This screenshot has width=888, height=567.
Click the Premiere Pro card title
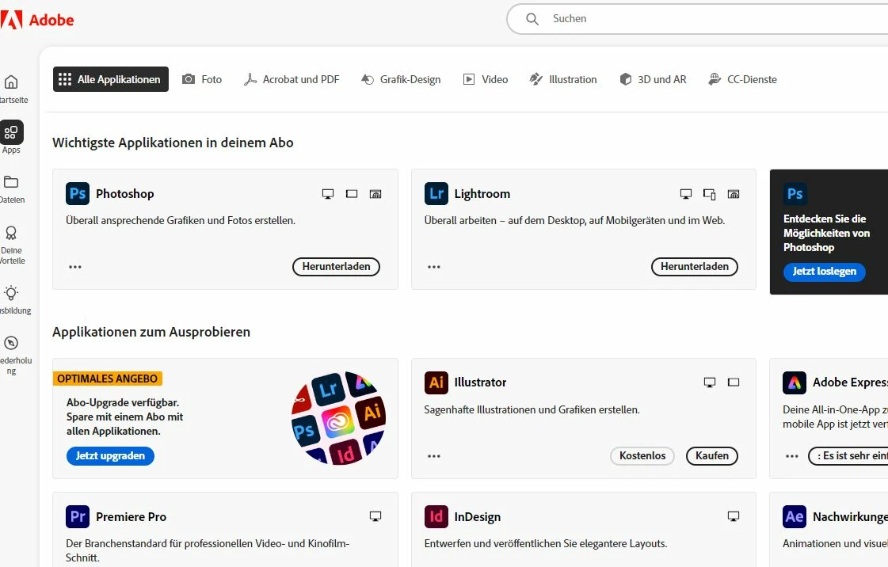[131, 516]
